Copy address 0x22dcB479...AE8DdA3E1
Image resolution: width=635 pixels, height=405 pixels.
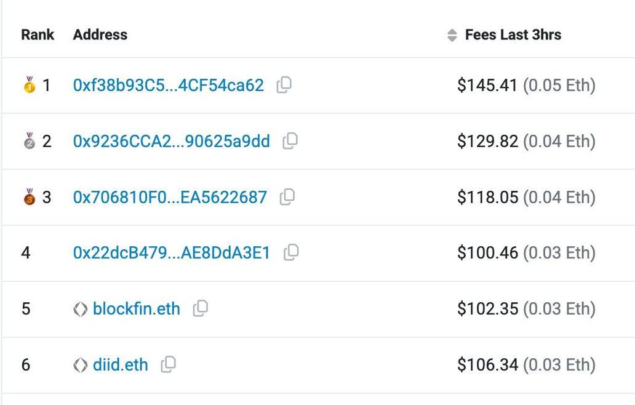click(x=291, y=252)
